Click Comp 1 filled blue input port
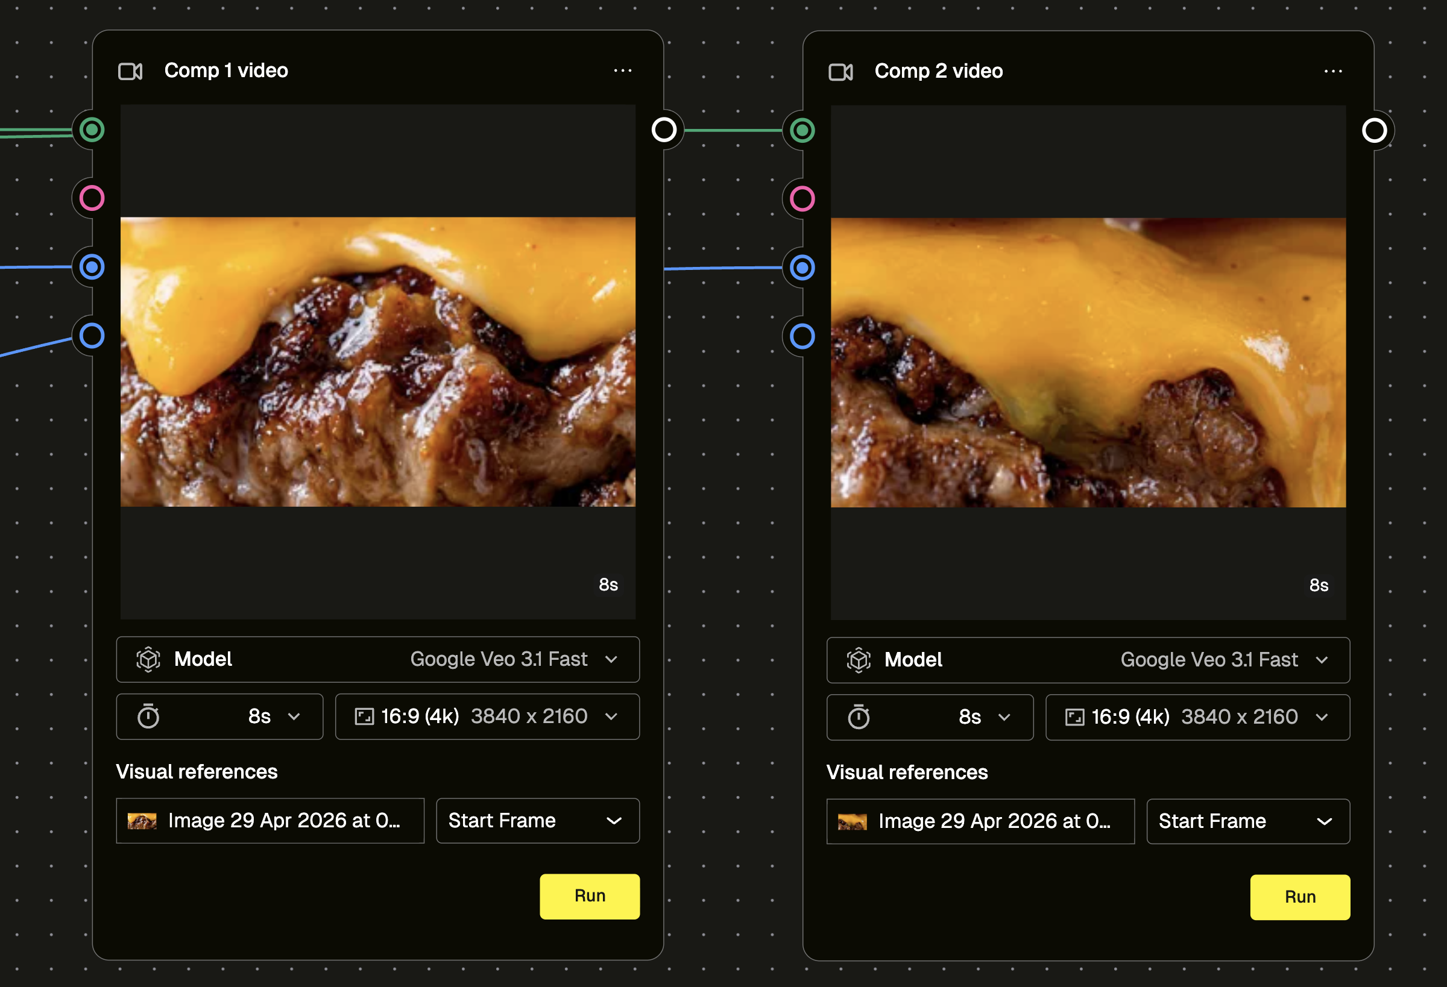This screenshot has width=1447, height=987. click(x=92, y=267)
